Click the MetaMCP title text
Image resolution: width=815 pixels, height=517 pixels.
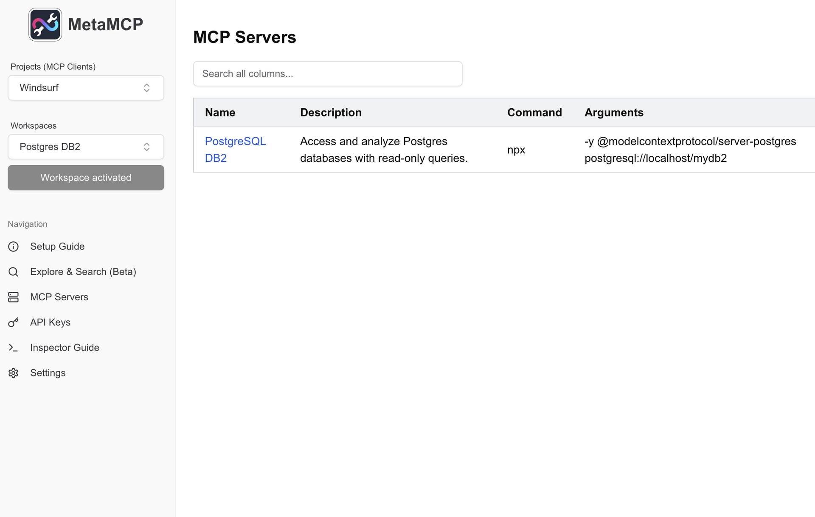click(x=105, y=25)
